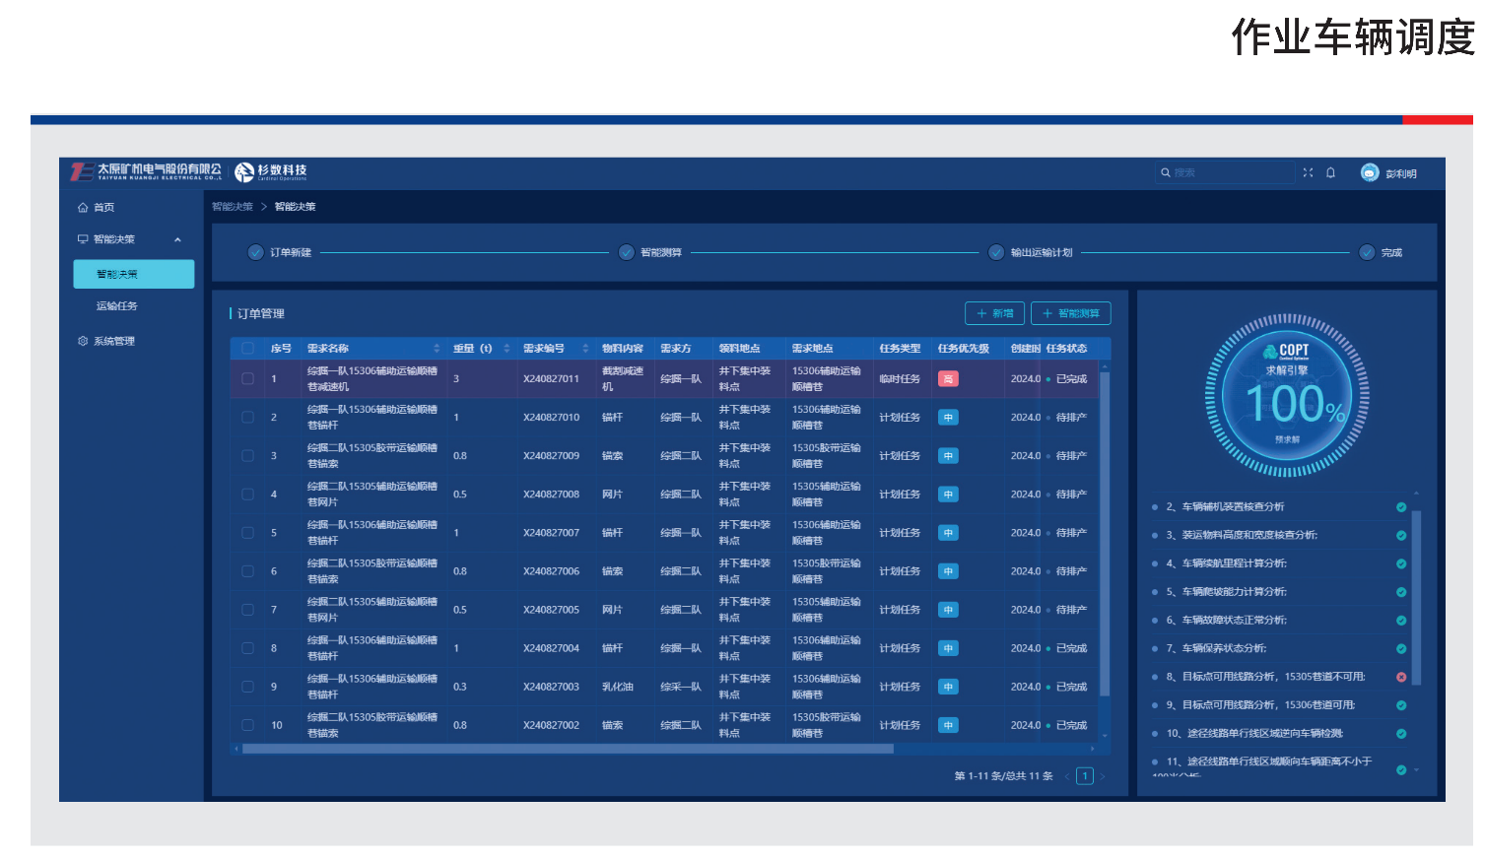Viewport: 1485px width, 859px height.
Task: Sort by 需求名称 column sort arrows
Action: pyautogui.click(x=437, y=349)
